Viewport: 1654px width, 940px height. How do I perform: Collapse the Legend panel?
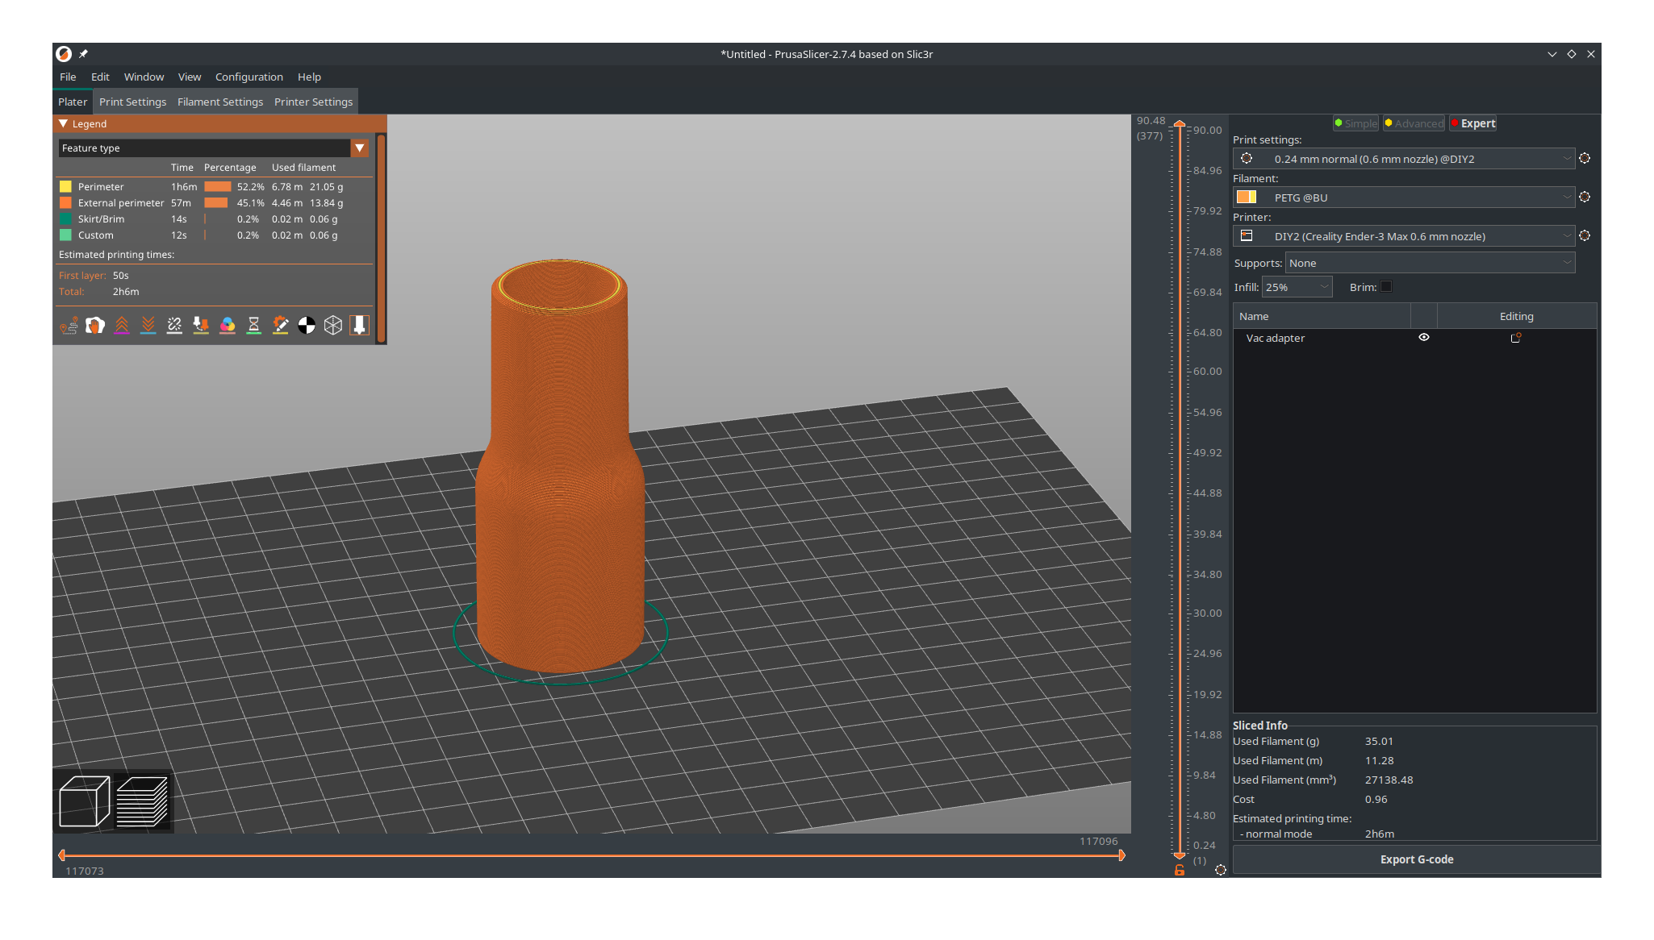[64, 124]
